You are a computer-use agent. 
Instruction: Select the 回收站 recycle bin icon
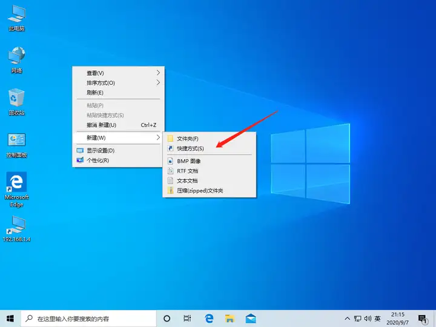(16, 102)
